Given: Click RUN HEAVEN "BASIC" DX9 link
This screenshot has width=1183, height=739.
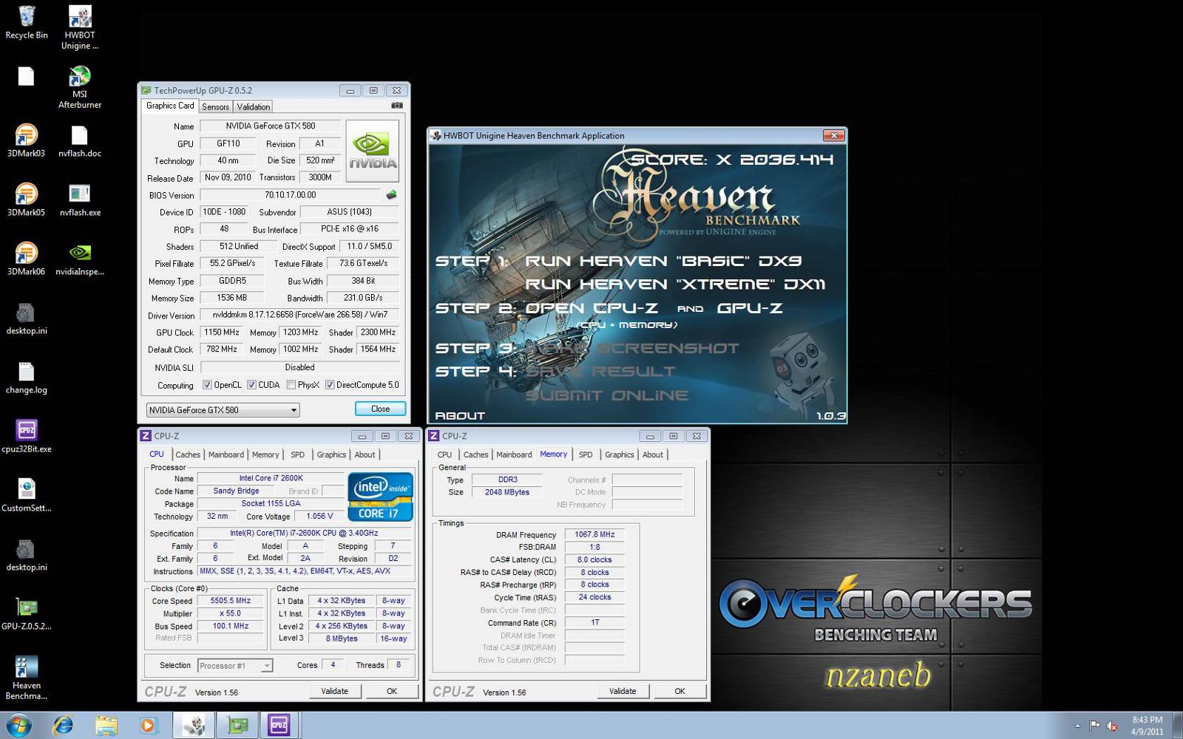Looking at the screenshot, I should click(663, 261).
